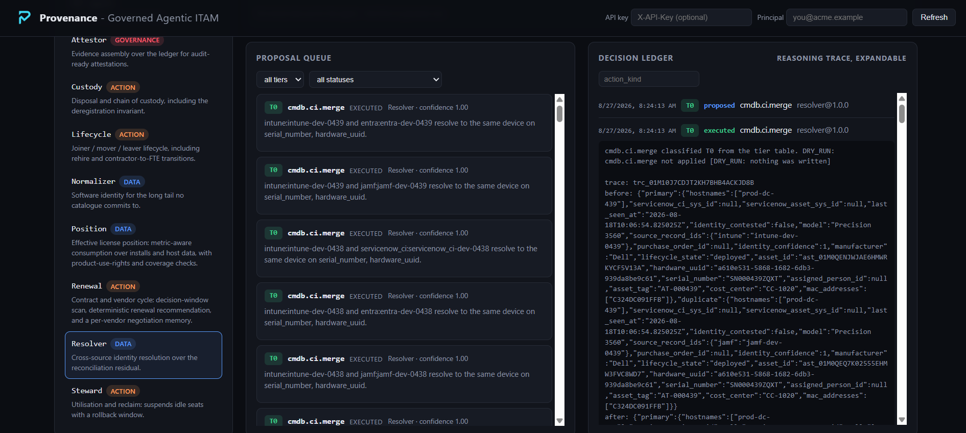Click the action_kind filter field
Viewport: 966px width, 433px height.
coord(649,79)
